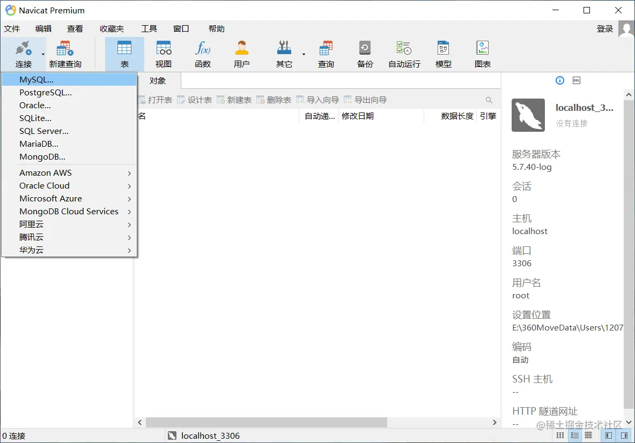Click the 导出向导 button
This screenshot has height=443, width=635.
pos(365,100)
